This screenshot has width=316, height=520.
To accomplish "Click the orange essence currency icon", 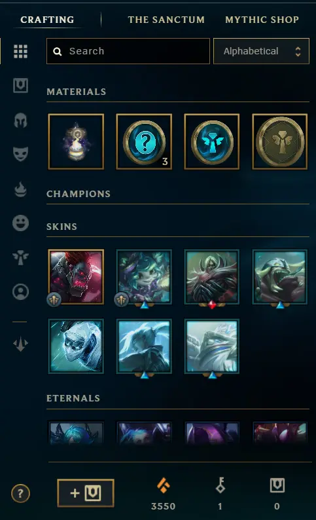I will (x=164, y=486).
